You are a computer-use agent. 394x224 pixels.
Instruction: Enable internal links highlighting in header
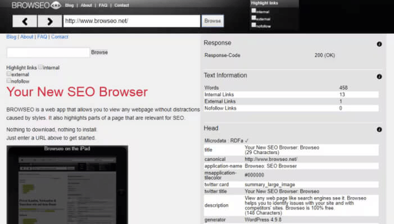253,11
